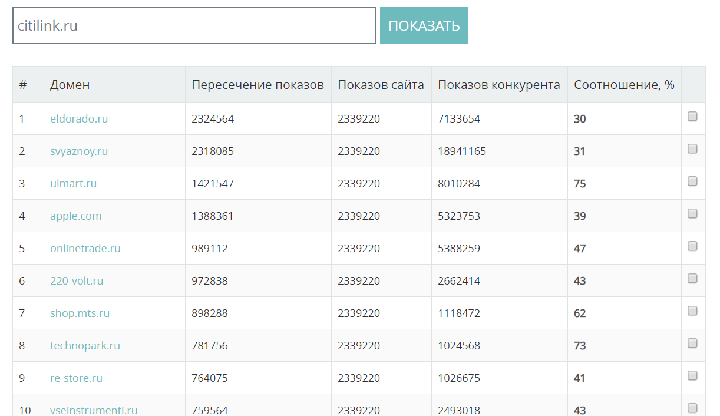Select the ulmart.ru row checkbox

692,181
